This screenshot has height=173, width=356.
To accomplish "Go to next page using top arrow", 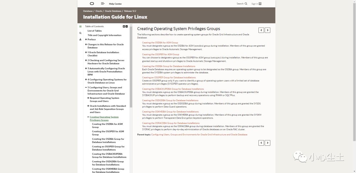I will (267, 30).
